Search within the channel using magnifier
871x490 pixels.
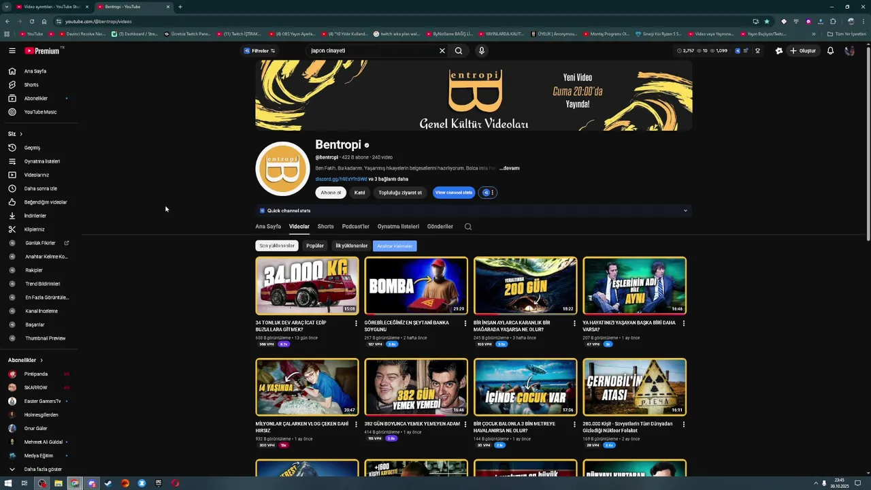468,227
